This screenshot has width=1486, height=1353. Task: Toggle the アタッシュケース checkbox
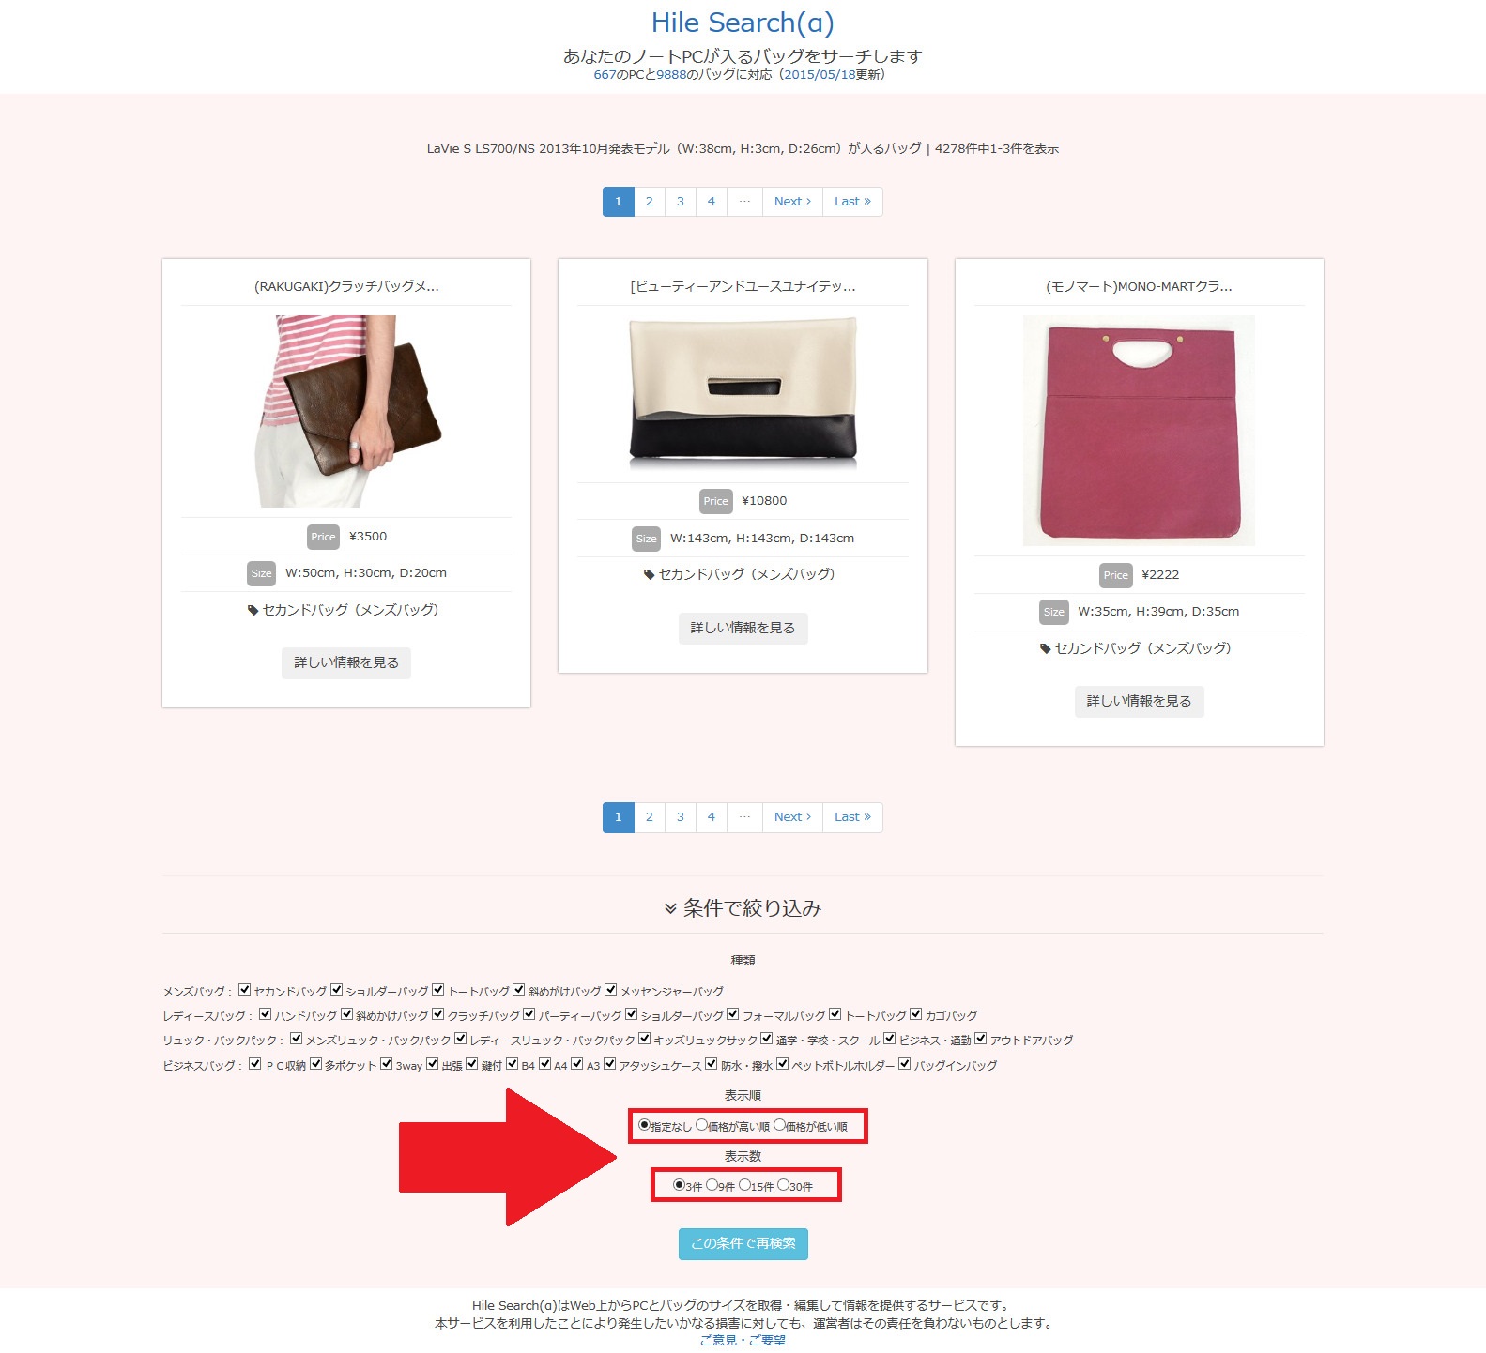pyautogui.click(x=610, y=1064)
